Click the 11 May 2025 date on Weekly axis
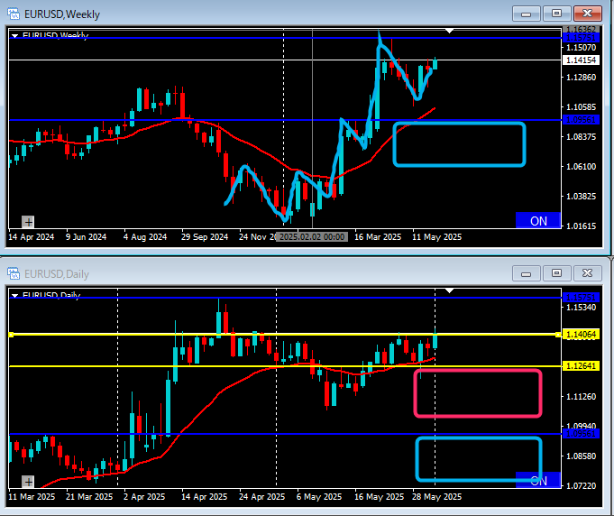This screenshot has height=516, width=614. 436,237
